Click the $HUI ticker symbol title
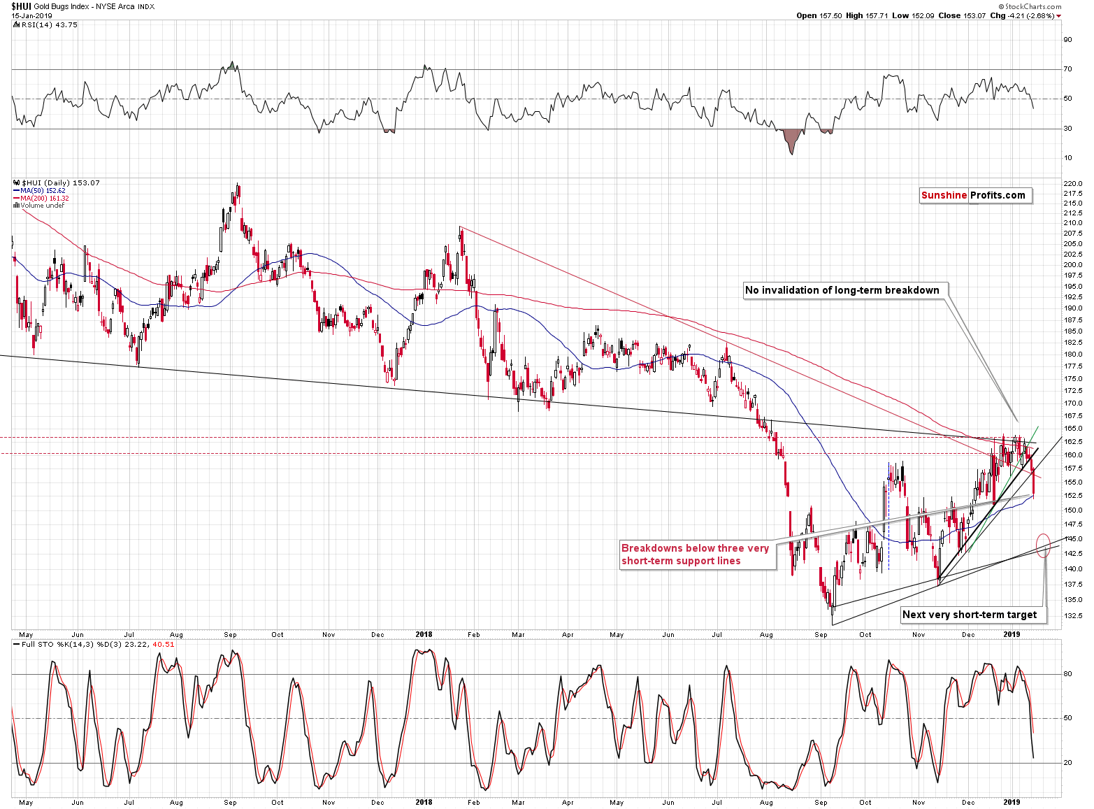1094x809 pixels. (x=21, y=6)
